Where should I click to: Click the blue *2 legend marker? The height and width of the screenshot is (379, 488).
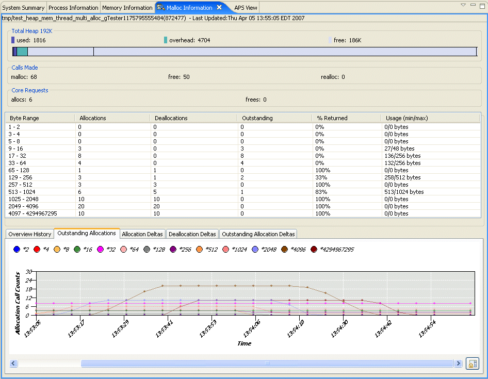[x=17, y=249]
